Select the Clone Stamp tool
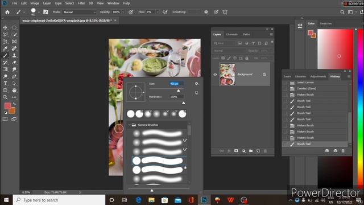 (x=14, y=56)
